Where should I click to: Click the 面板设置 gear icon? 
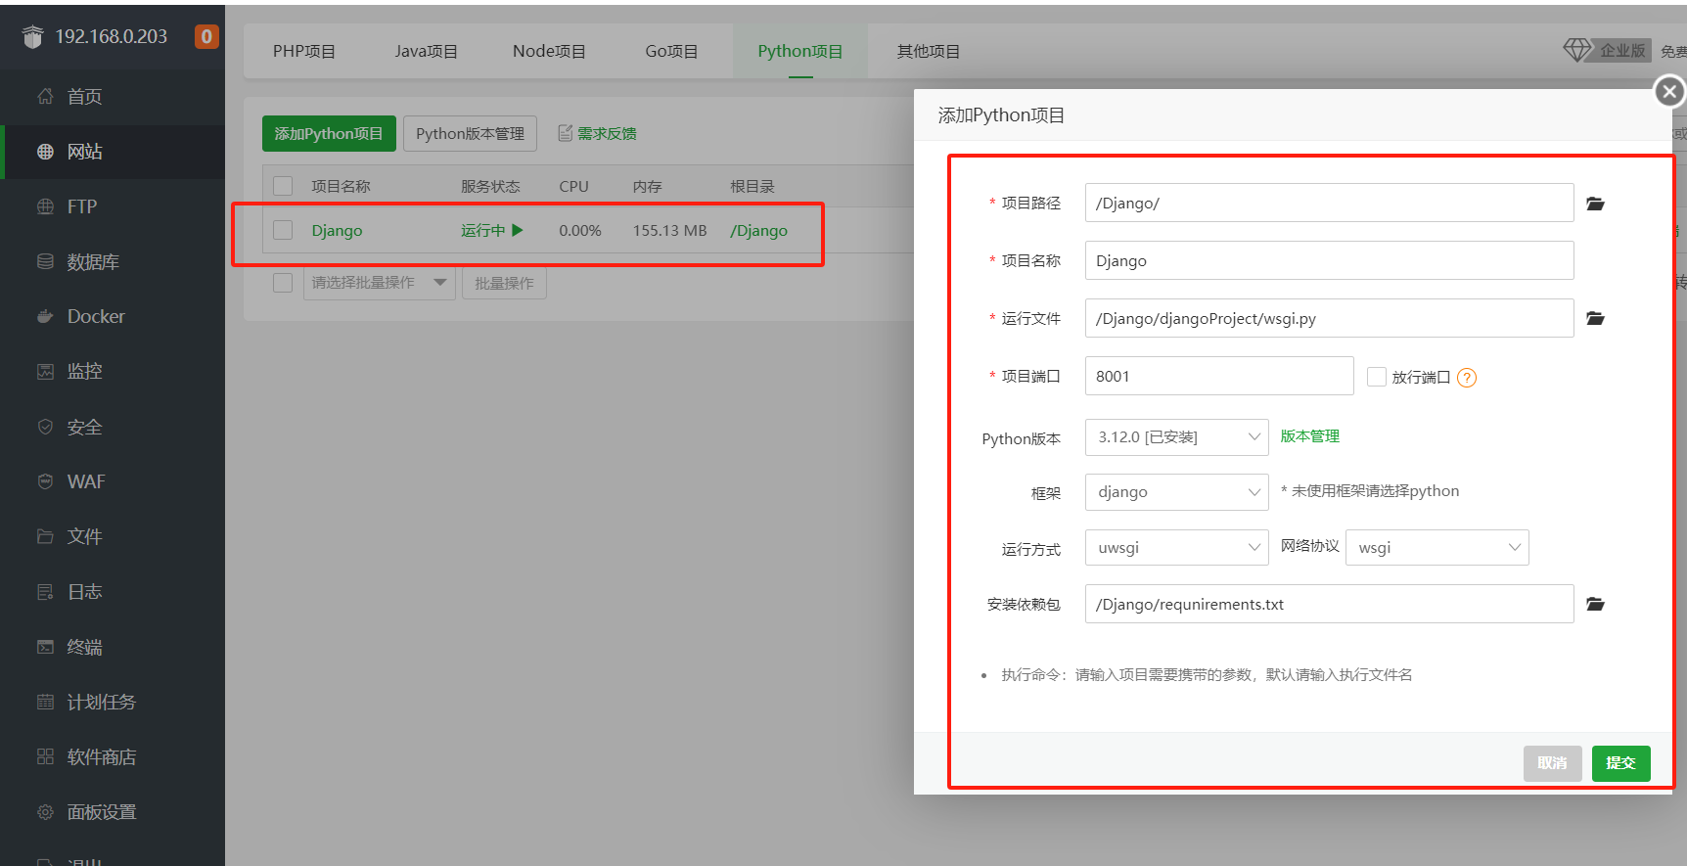point(45,812)
